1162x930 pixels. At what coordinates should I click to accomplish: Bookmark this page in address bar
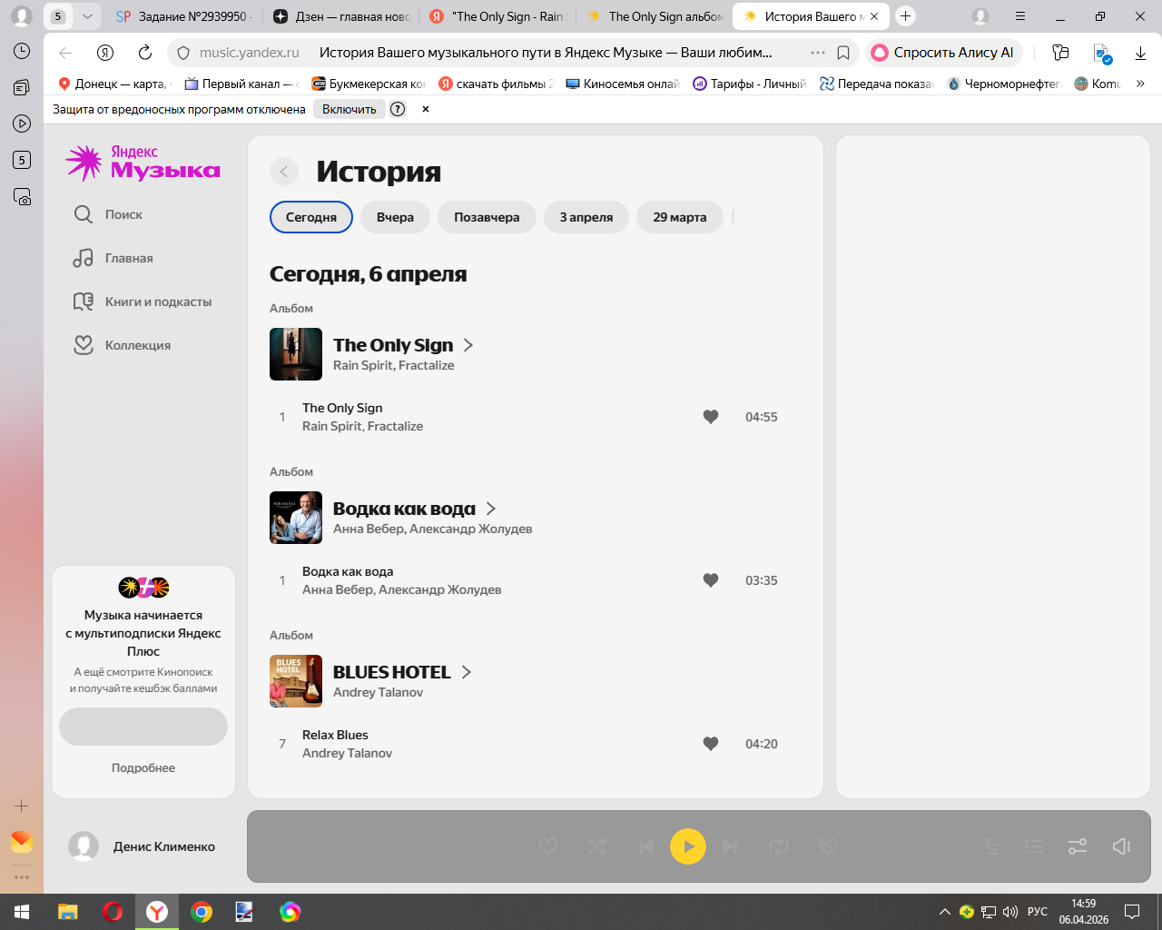[843, 53]
